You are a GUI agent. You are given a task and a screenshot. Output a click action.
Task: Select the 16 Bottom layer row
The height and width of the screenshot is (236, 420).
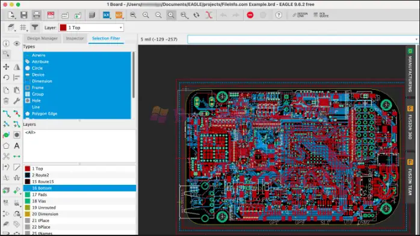pos(79,188)
